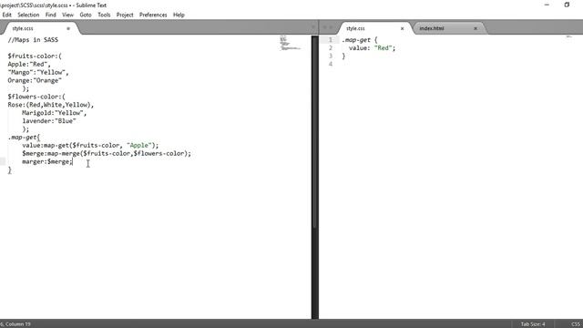Click the marger:$merge; line
The image size is (583, 328).
47,162
